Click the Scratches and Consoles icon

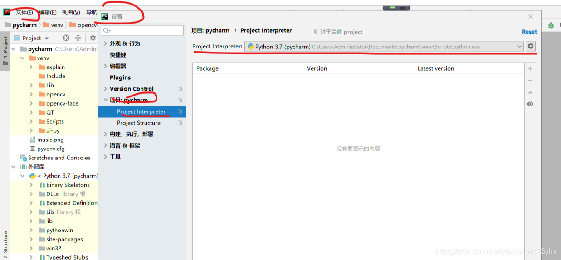tap(24, 158)
